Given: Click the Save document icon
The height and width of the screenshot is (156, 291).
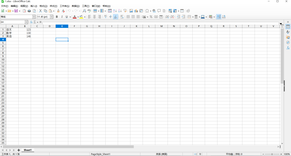Looking at the screenshot, I should [x=16, y=11].
